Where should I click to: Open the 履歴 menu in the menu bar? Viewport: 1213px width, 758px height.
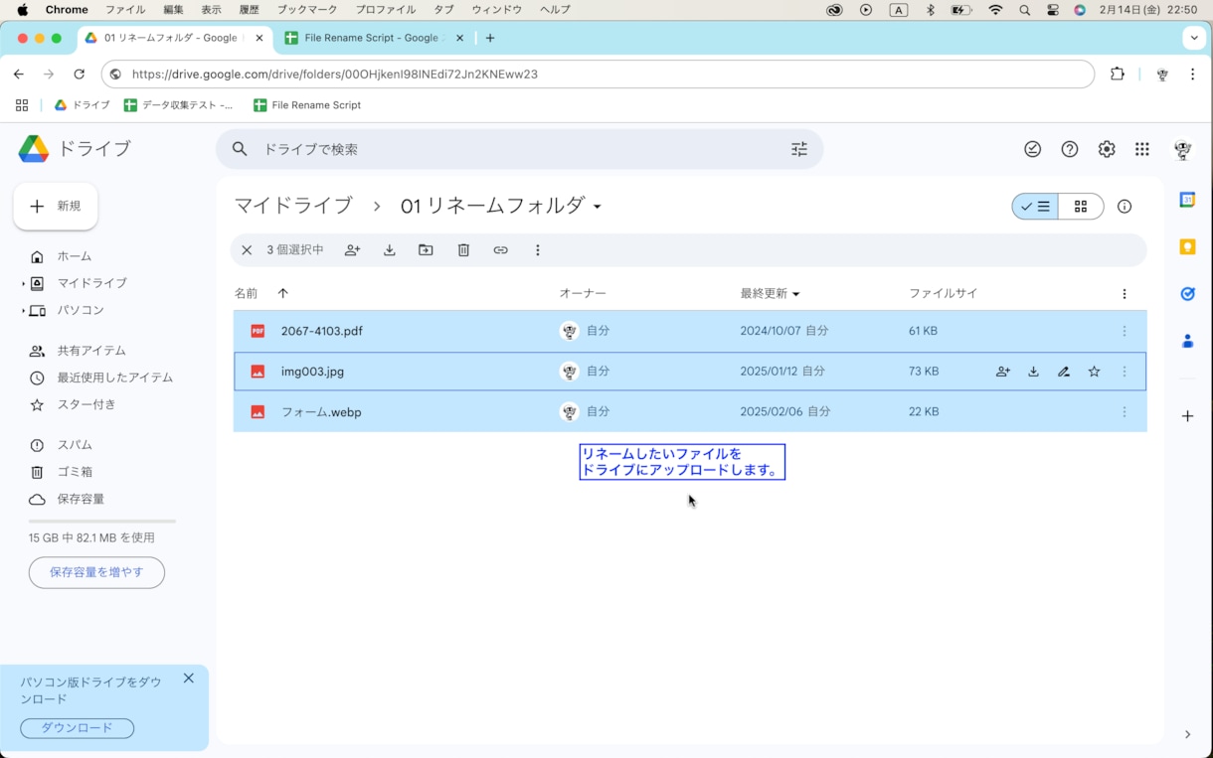250,10
